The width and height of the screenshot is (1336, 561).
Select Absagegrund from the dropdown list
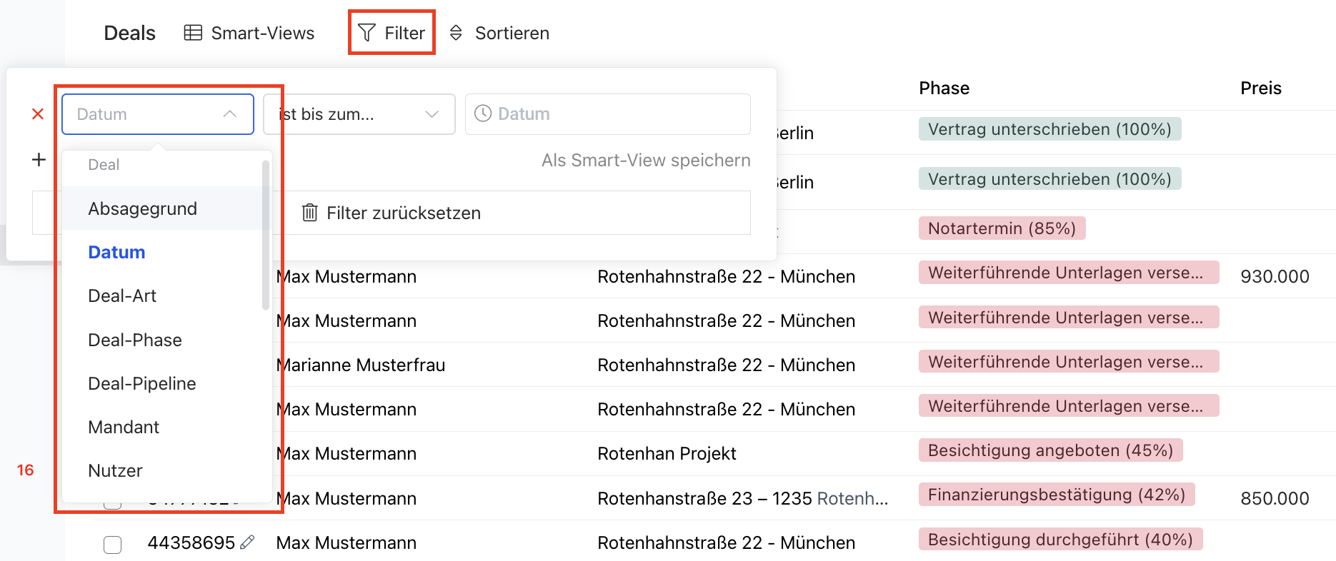coord(143,208)
